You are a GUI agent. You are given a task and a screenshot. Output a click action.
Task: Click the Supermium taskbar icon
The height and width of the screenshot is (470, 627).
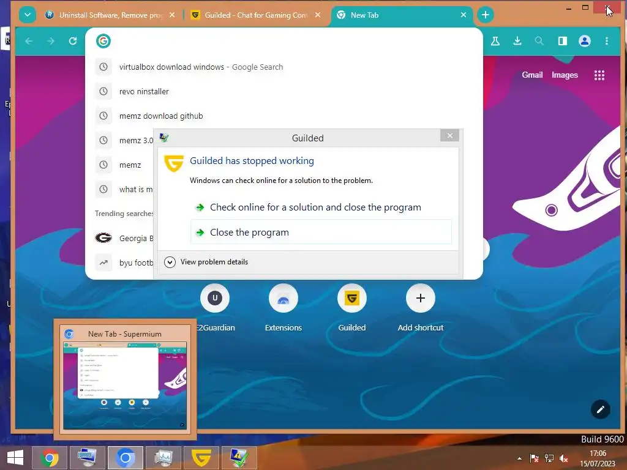click(x=125, y=458)
